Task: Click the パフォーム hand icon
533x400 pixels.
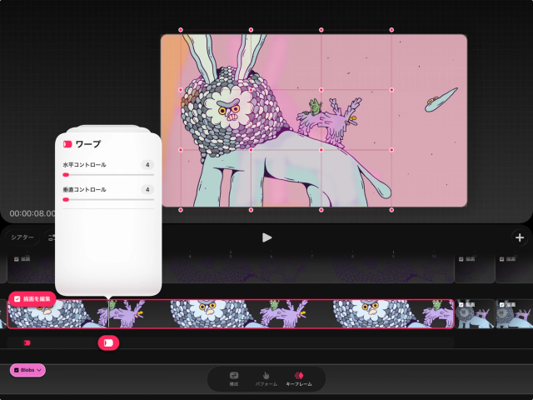Action: point(266,376)
